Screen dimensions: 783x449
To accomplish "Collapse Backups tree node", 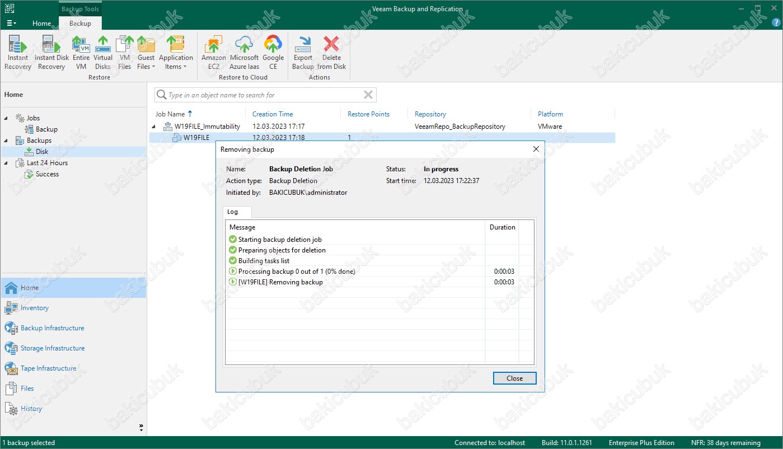I will (7, 141).
